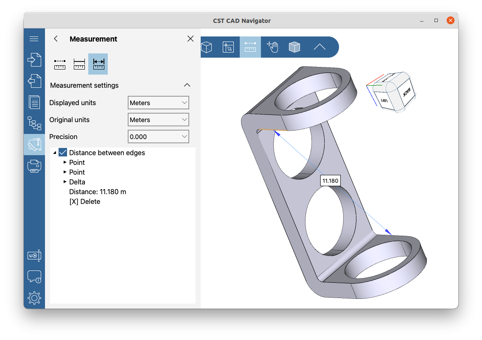The image size is (482, 340).
Task: Activate the pan hand tool in the toolbar
Action: coord(272,47)
